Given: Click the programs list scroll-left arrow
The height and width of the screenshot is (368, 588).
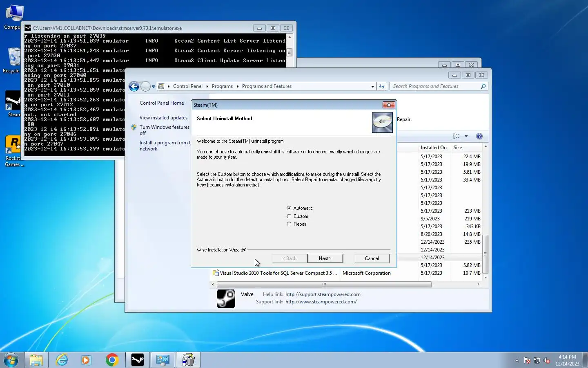Looking at the screenshot, I should [213, 284].
